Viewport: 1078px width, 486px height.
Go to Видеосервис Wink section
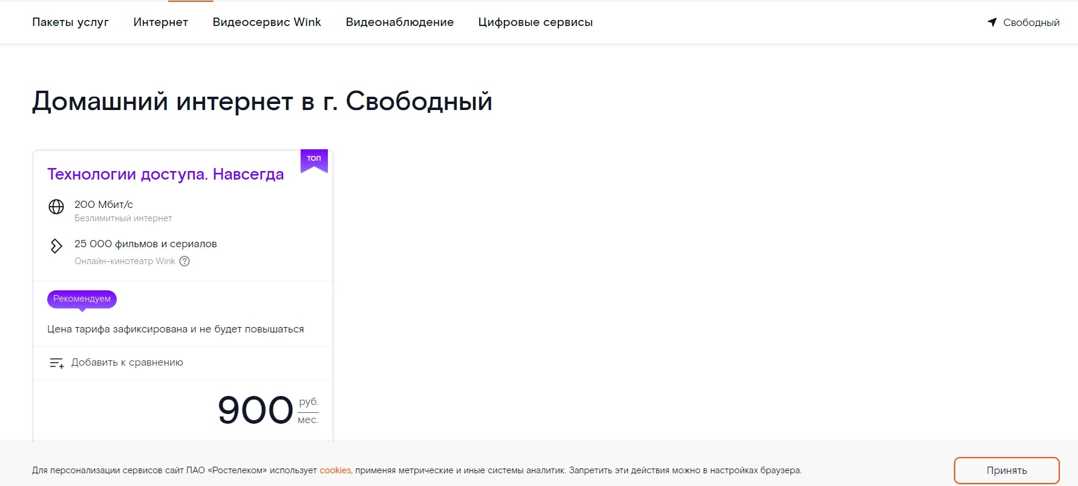click(x=267, y=22)
